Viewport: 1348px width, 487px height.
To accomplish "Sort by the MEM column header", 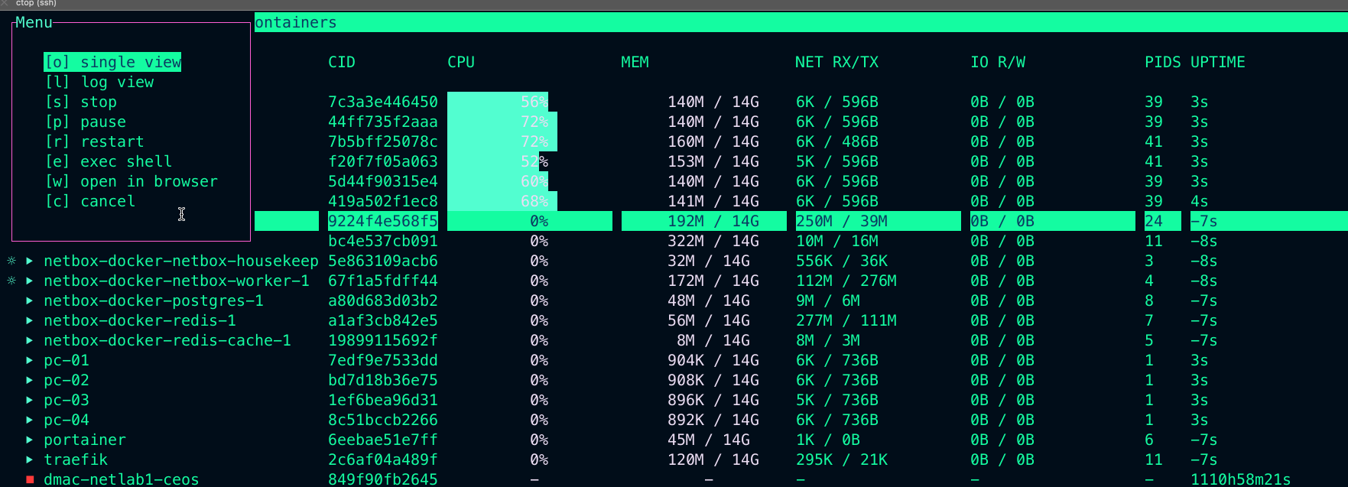I will (635, 62).
